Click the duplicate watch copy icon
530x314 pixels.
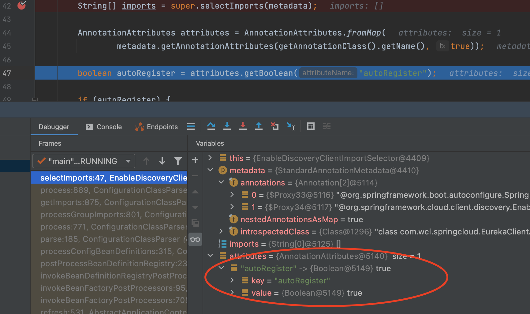[x=195, y=223]
